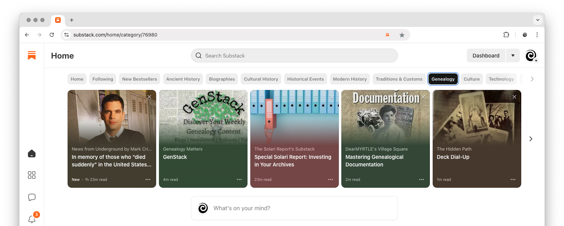The image size is (564, 226).
Task: Select the New Bestsellers category tab
Action: [140, 79]
